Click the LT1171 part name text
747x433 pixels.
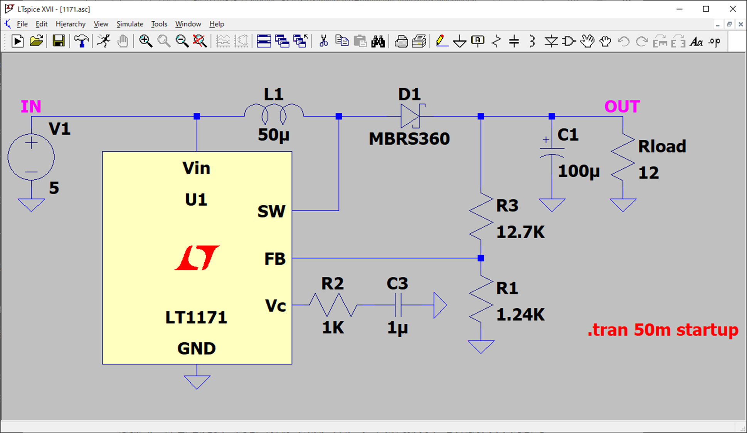tap(196, 318)
